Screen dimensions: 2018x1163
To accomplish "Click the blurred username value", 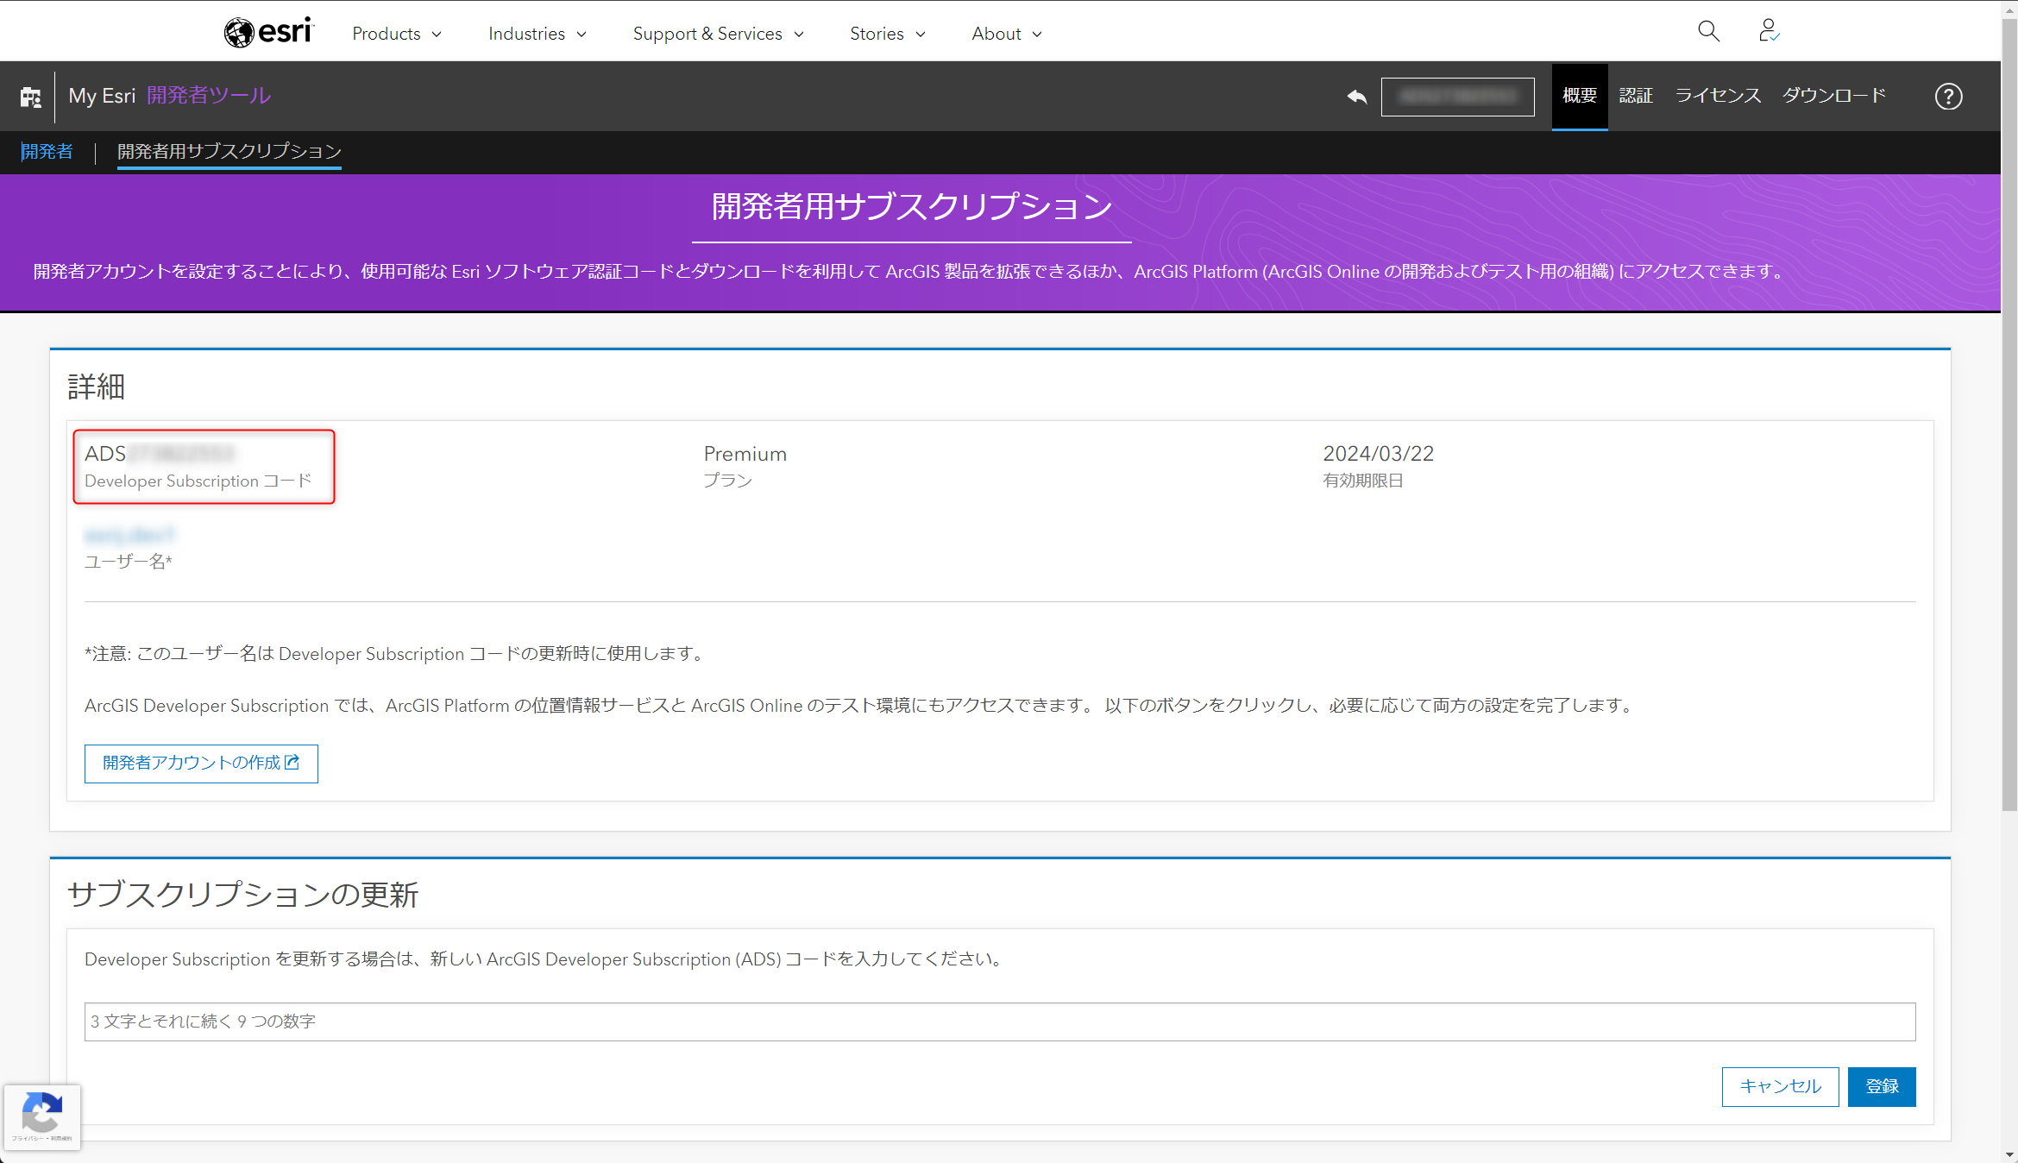I will 129,535.
